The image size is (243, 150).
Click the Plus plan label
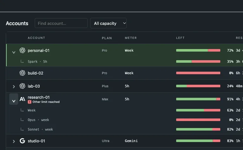(105, 86)
